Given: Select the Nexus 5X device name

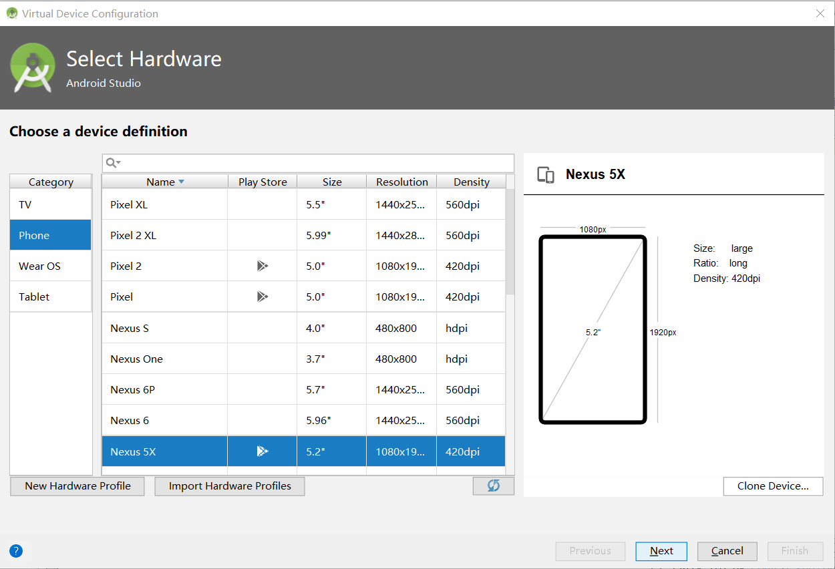Looking at the screenshot, I should tap(133, 451).
